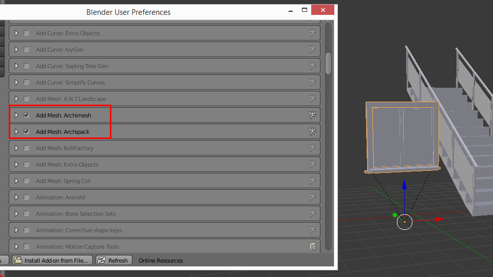Click the blue Z-axis arrow in the viewport
Screen dimensions: 493x277
(404, 185)
